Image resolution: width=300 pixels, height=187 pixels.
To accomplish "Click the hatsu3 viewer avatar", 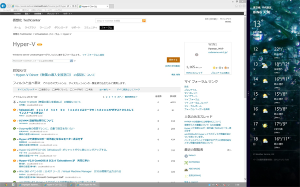I will 186,156.
